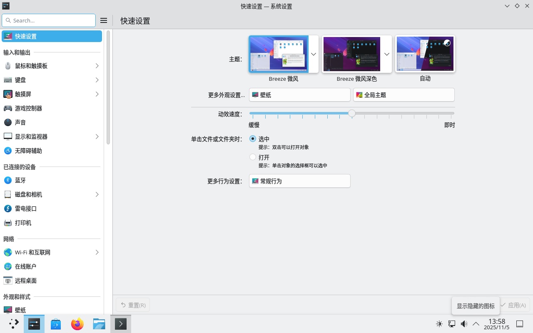Select 快速设置 in the sidebar
Screen dimensions: 533x333
click(x=25, y=36)
